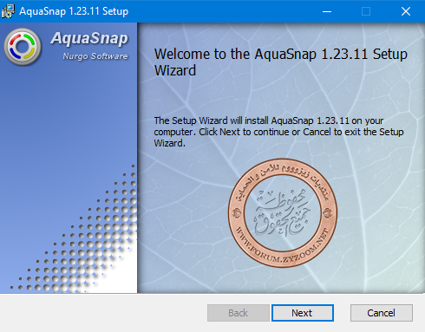Click the greyed-out maximize button

pos(366,11)
